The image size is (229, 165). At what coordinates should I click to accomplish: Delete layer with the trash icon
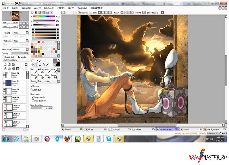coord(17,68)
